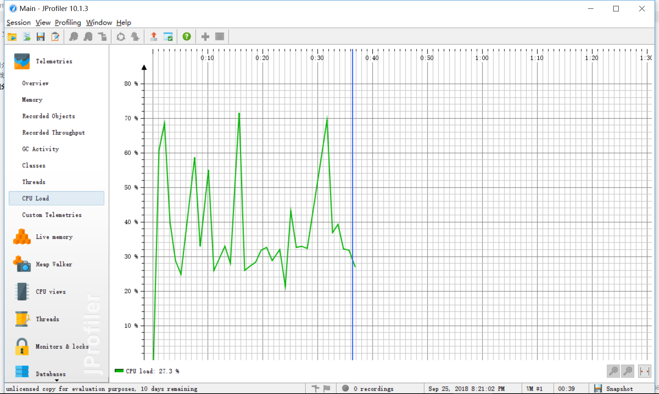Click the Export document toolbar icon
This screenshot has width=659, height=394.
[x=27, y=37]
